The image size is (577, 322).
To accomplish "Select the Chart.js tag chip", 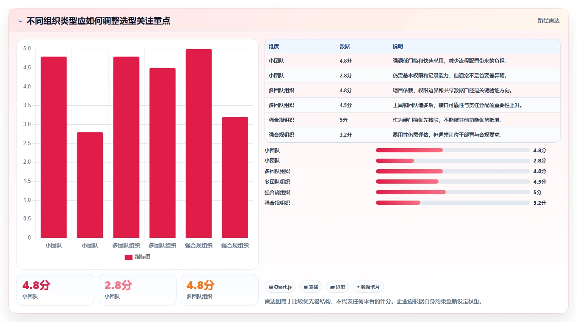I will pyautogui.click(x=280, y=287).
